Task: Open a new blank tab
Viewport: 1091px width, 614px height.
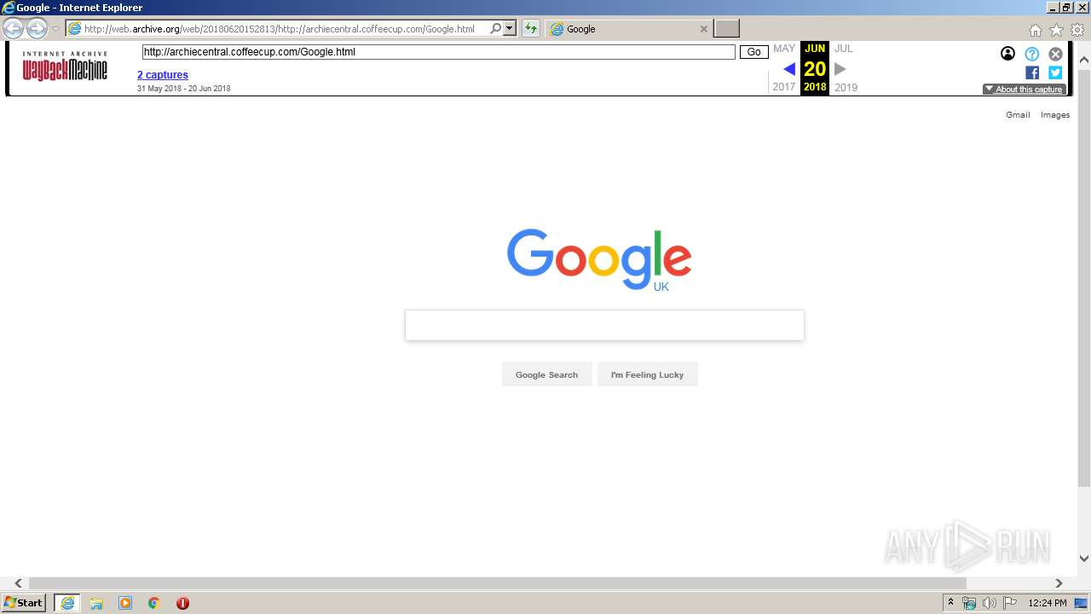Action: coord(726,29)
